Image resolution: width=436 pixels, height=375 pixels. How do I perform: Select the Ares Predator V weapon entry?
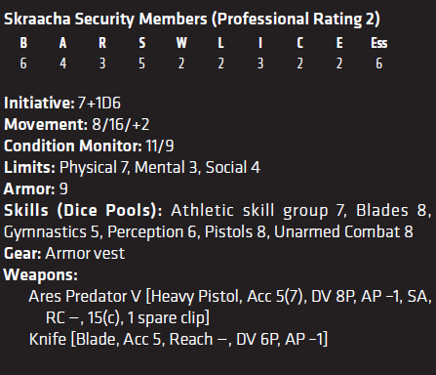click(x=230, y=307)
